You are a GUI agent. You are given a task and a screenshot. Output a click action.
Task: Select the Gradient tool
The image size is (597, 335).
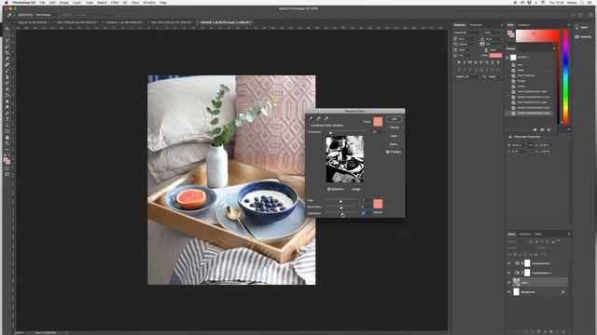[7, 95]
